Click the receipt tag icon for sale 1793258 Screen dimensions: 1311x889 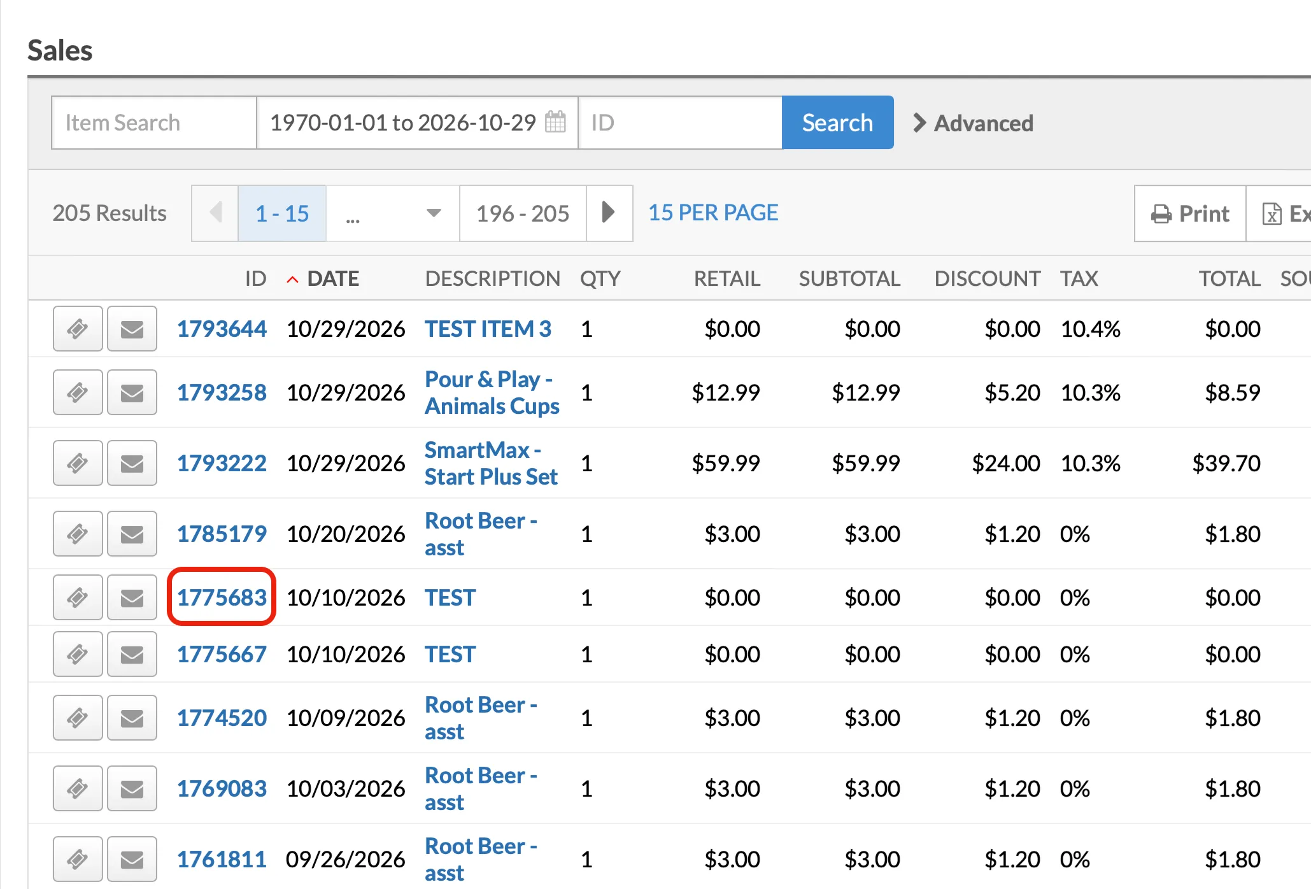point(78,392)
